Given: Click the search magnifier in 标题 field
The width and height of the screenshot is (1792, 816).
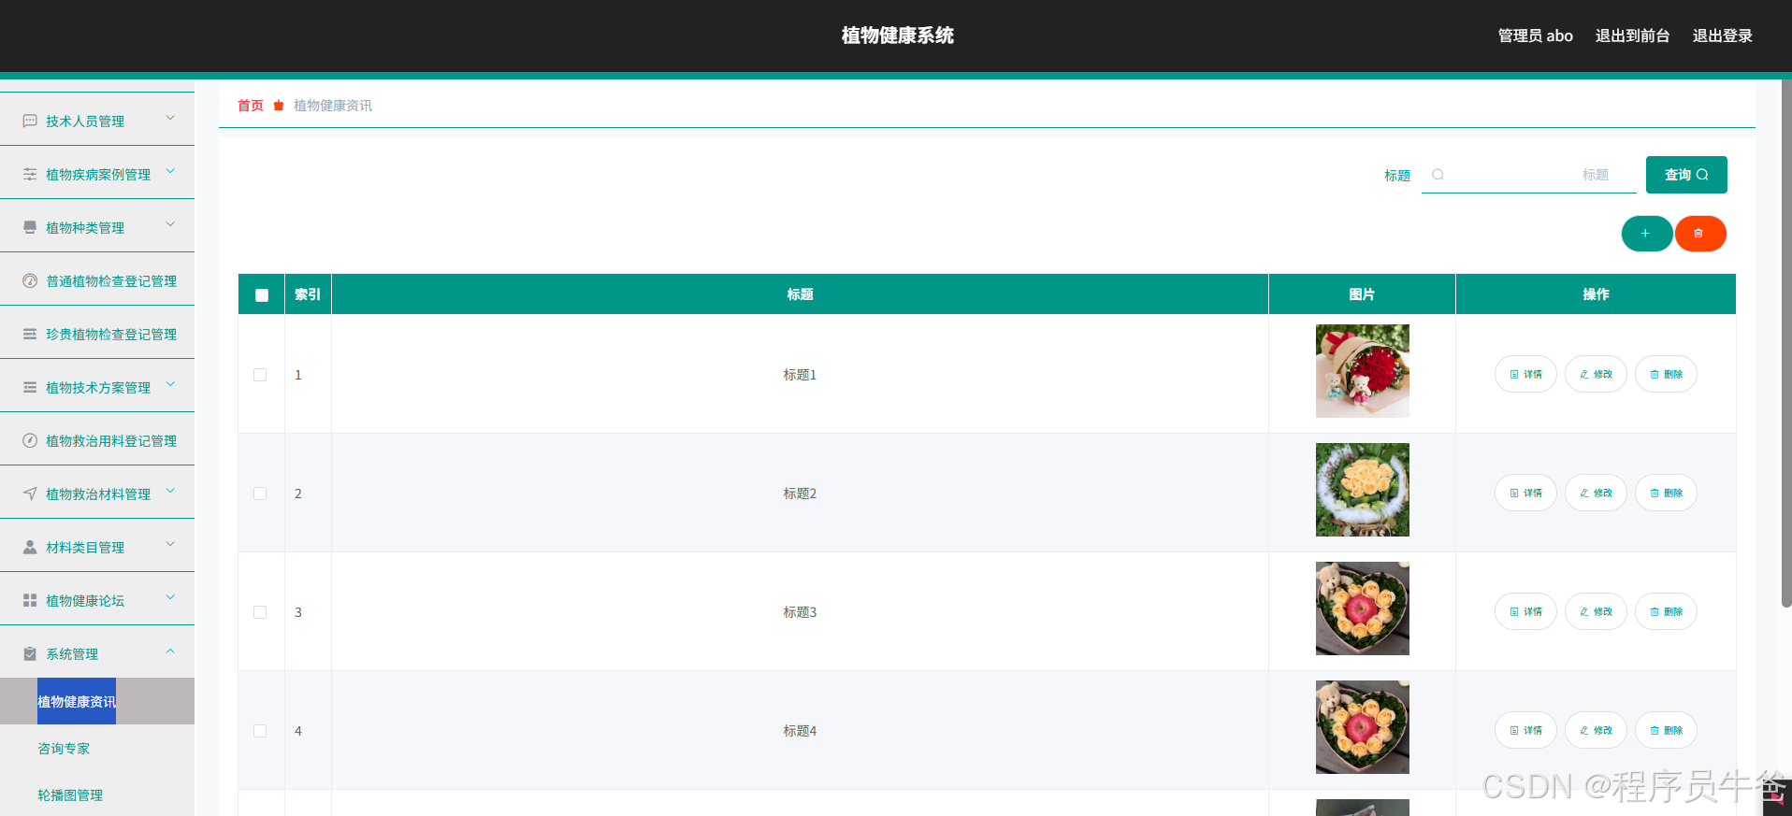Looking at the screenshot, I should pos(1438,175).
